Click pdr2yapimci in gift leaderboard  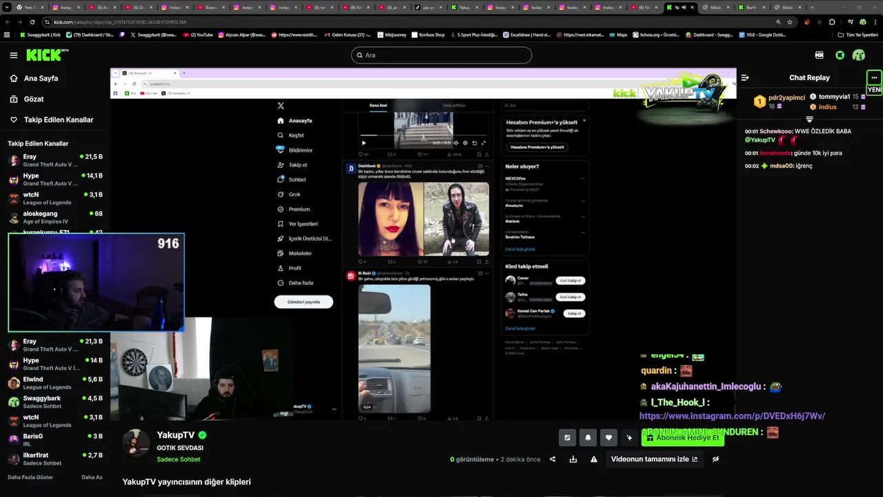[x=786, y=98]
